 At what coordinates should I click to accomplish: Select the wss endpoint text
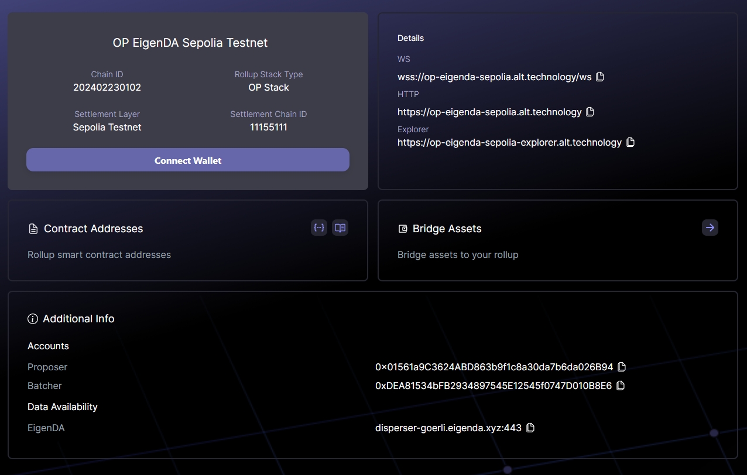[495, 76]
